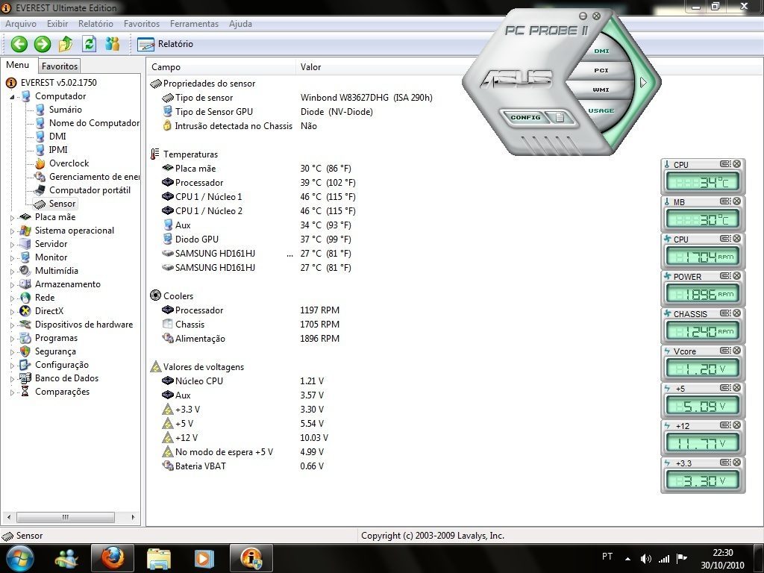Expand the Placa mãe tree node

(12, 217)
